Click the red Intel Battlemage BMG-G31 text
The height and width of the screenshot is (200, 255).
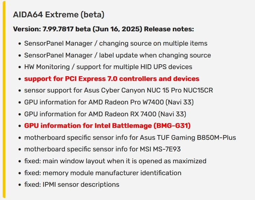pyautogui.click(x=107, y=126)
